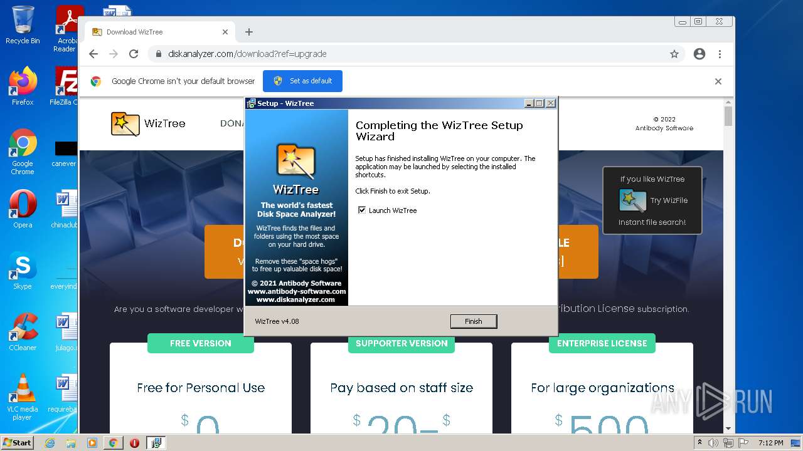Screen dimensions: 803x451
Task: Launch Skype from desktop
Action: pos(23,271)
